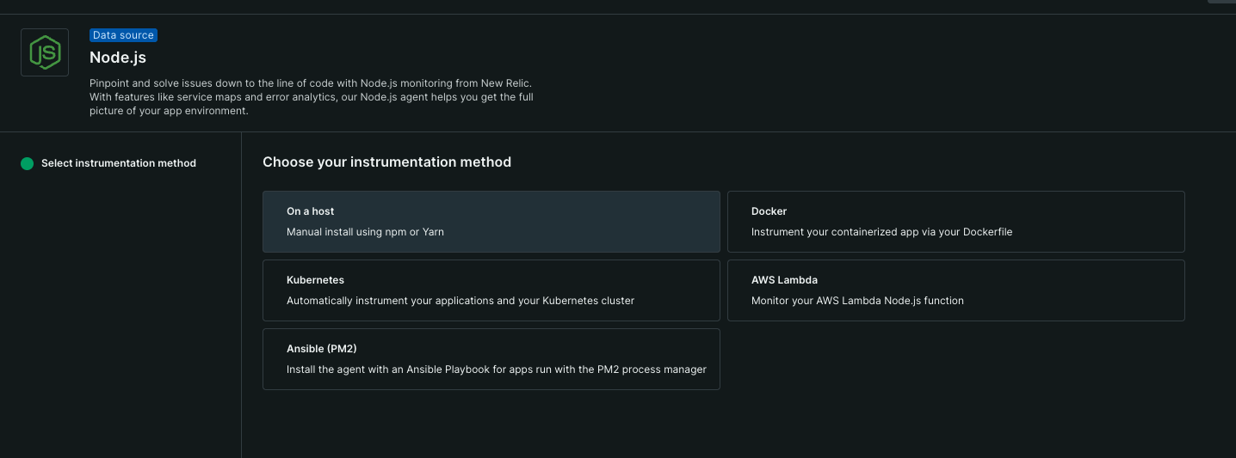Click "Monitor your AWS Lambda Node.js function"

[857, 301]
